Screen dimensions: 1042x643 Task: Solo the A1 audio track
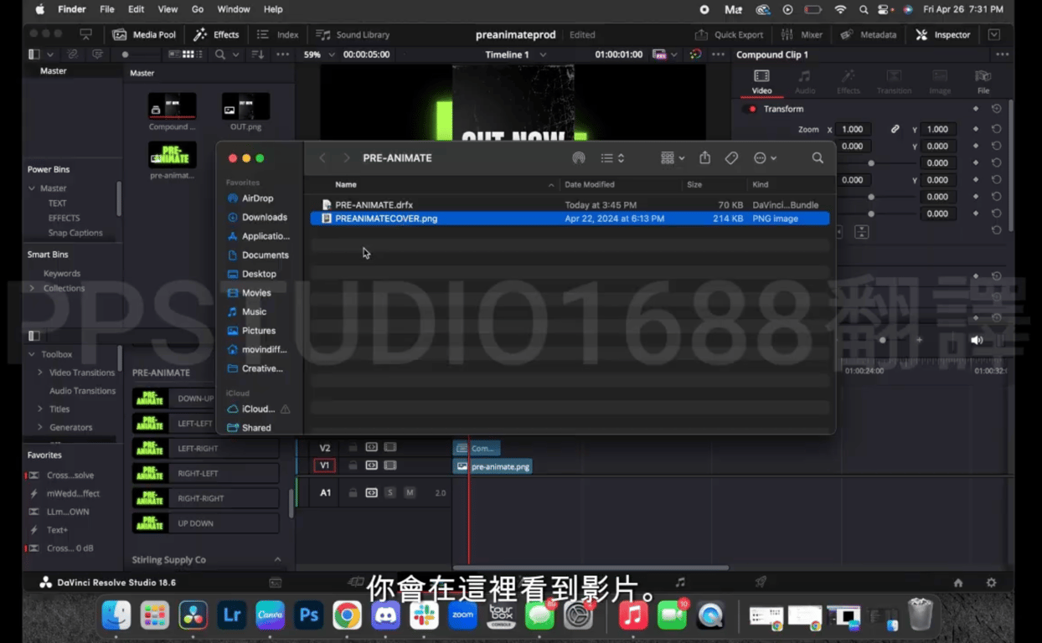coord(389,493)
